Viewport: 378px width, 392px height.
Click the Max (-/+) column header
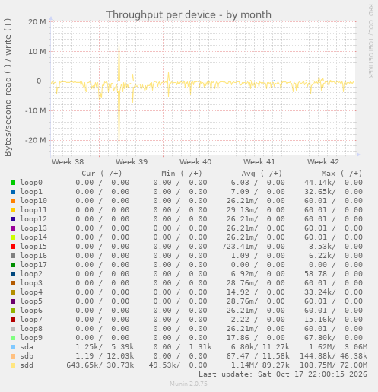pos(341,174)
